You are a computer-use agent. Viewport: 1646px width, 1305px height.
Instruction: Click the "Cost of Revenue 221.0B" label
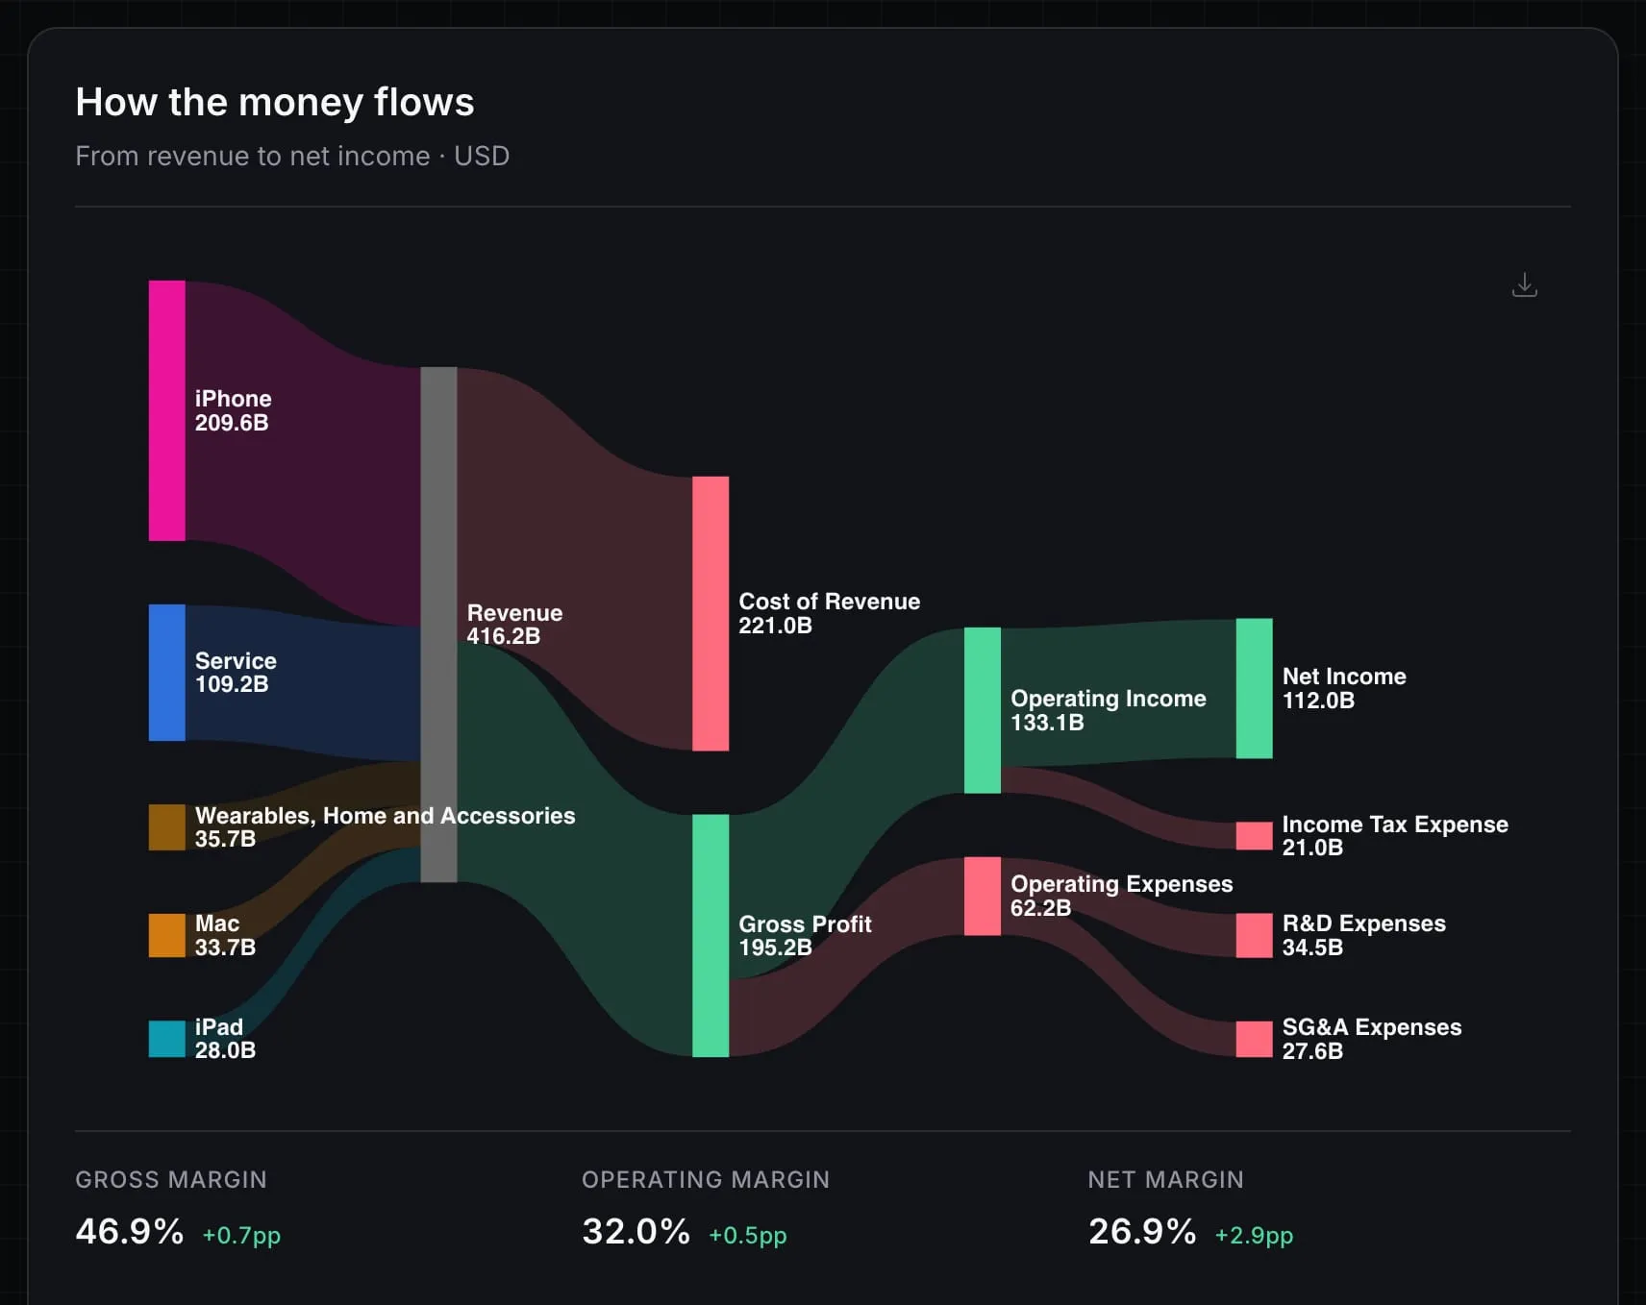(829, 613)
